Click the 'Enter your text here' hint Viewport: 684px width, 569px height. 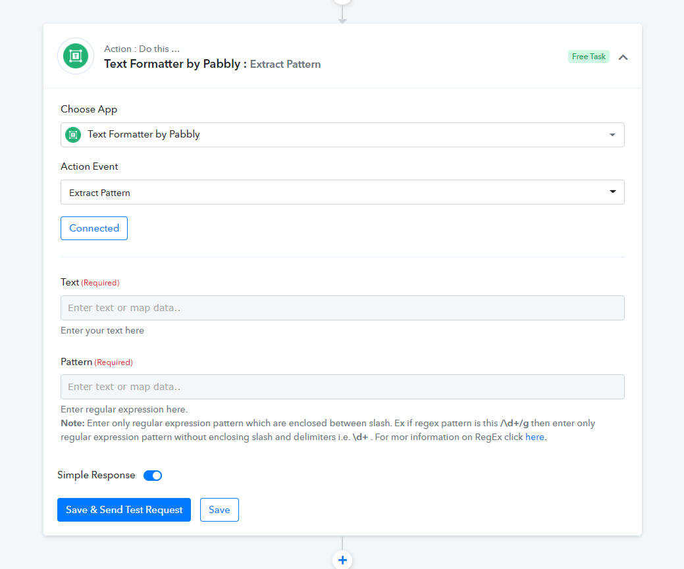click(x=102, y=330)
